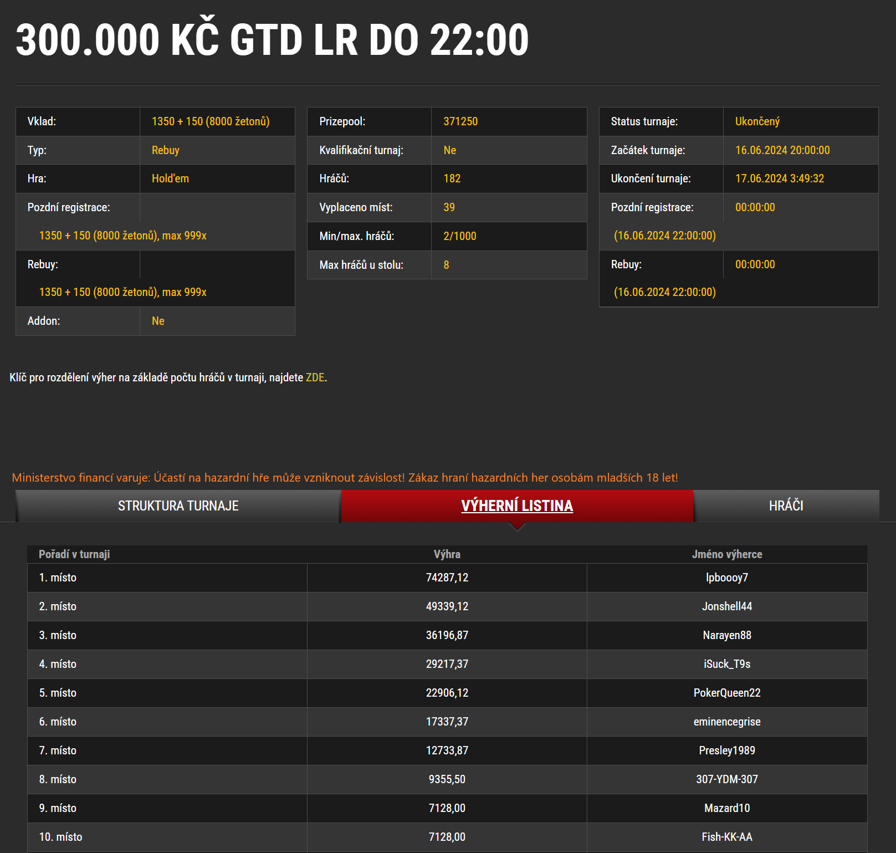Click the tournament title 300.000 KČ GTD
896x853 pixels.
pos(273,39)
